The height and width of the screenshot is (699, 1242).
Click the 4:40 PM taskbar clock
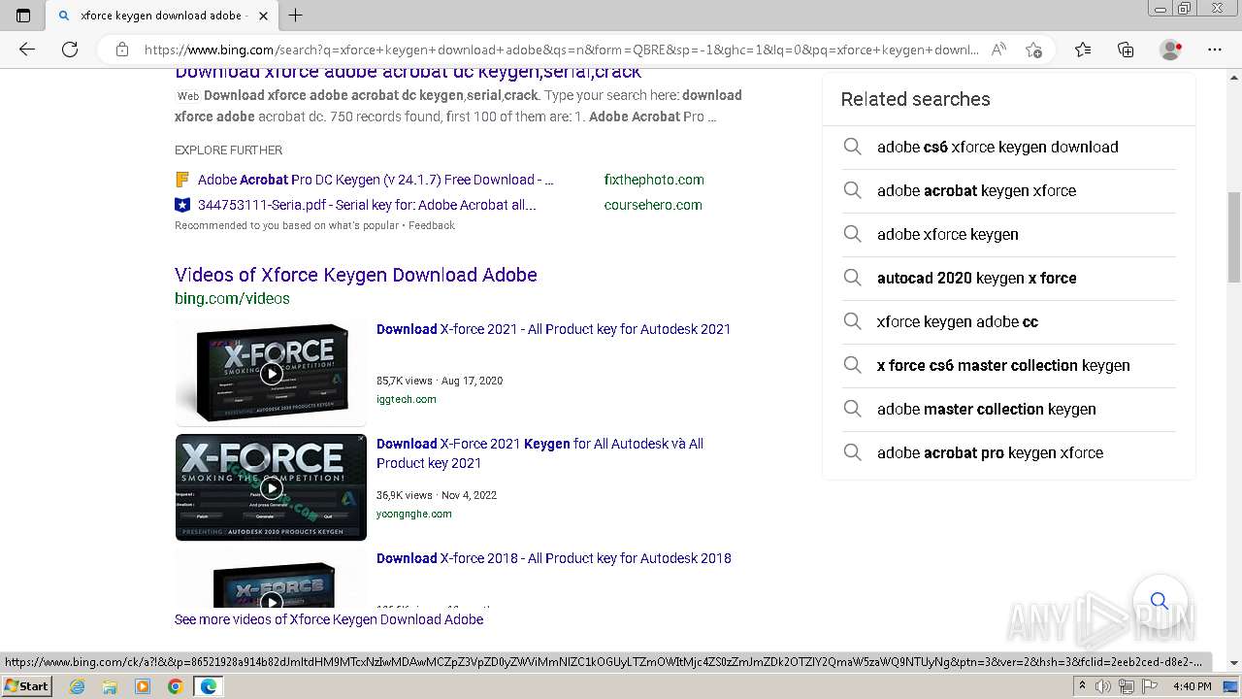pyautogui.click(x=1192, y=686)
